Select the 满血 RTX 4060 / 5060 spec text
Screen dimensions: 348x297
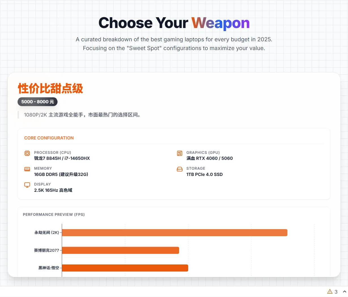pos(210,158)
